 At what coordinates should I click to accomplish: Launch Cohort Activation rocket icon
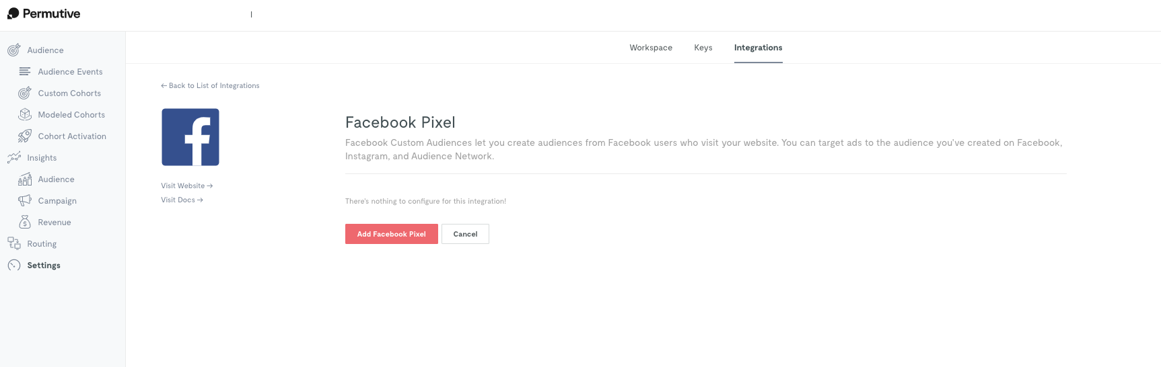25,136
